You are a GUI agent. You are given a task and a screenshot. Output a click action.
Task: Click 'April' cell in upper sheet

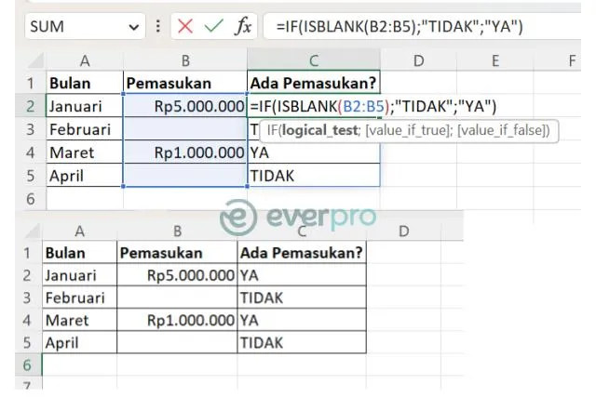[x=85, y=176]
